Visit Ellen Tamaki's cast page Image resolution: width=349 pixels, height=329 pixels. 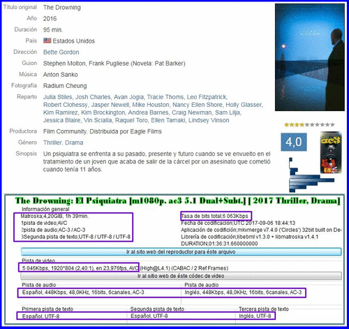(x=168, y=120)
